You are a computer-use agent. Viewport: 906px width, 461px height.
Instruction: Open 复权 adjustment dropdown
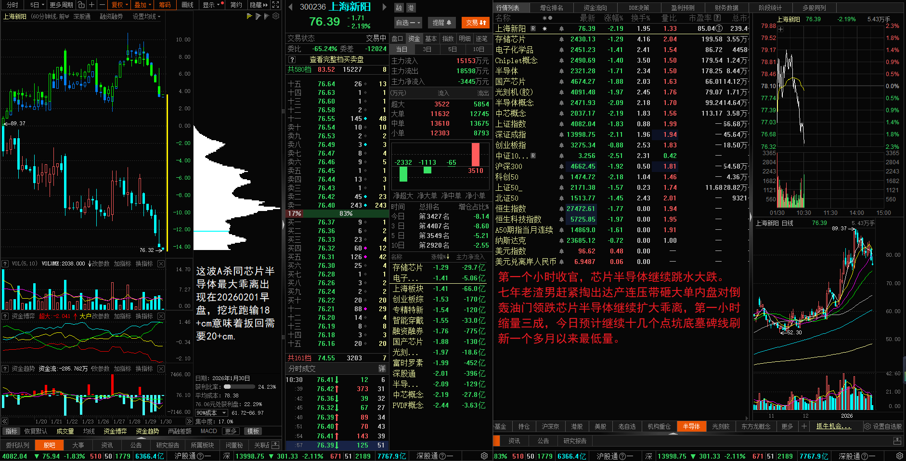click(119, 5)
